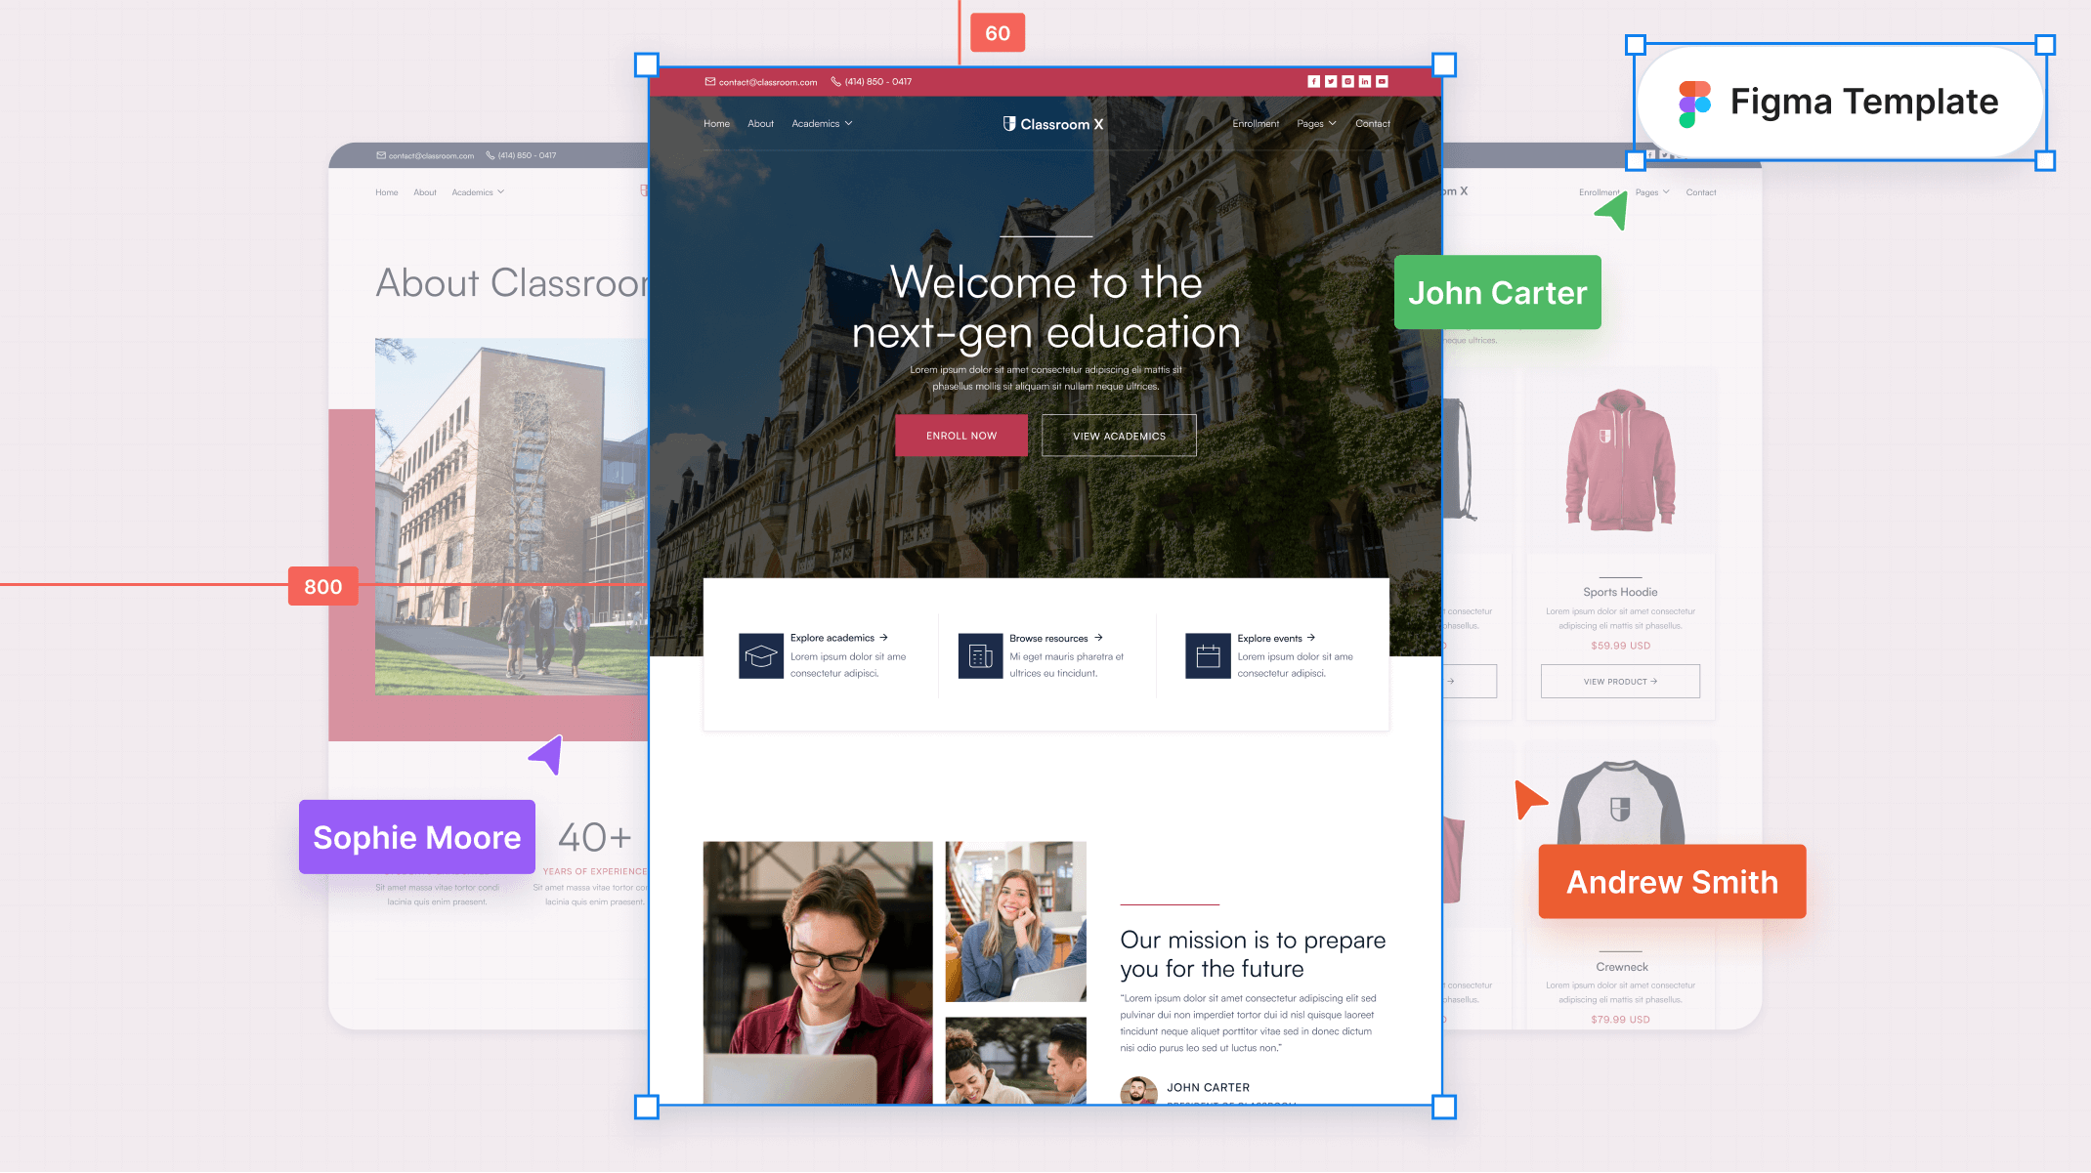The height and width of the screenshot is (1173, 2091).
Task: Click the photo of two students talking
Action: [x=1016, y=1061]
